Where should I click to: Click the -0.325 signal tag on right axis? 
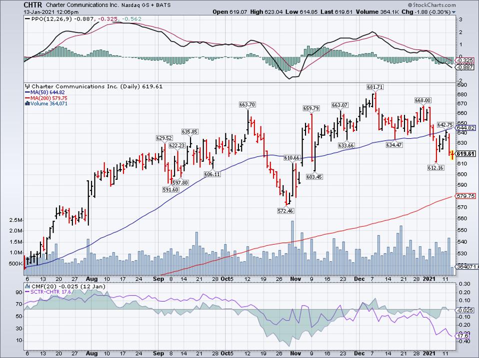[x=464, y=60]
